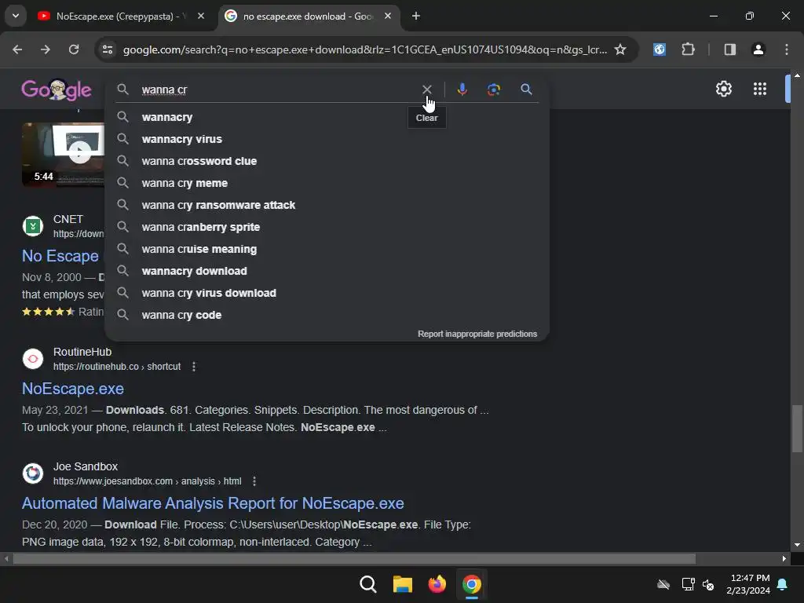Click the globe extension icon in toolbar
This screenshot has width=804, height=603.
[660, 49]
